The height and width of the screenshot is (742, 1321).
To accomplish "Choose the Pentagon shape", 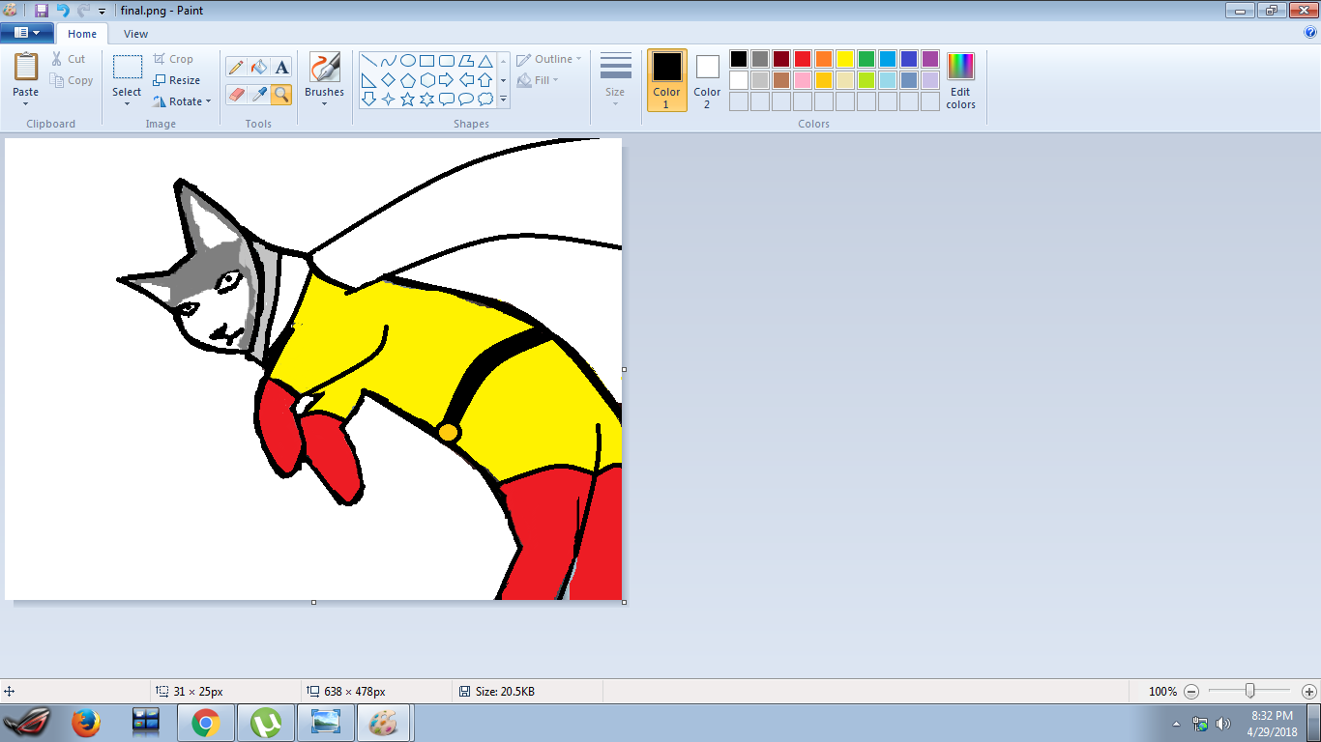I will 408,79.
